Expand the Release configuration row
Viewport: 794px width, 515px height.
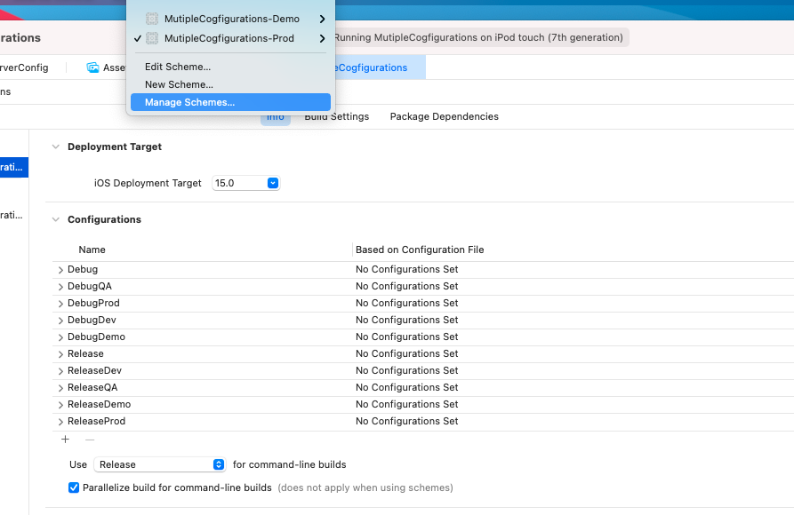point(60,354)
